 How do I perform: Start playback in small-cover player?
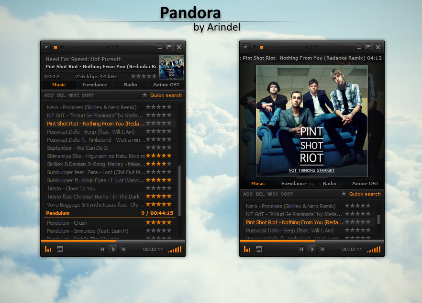[x=113, y=250]
